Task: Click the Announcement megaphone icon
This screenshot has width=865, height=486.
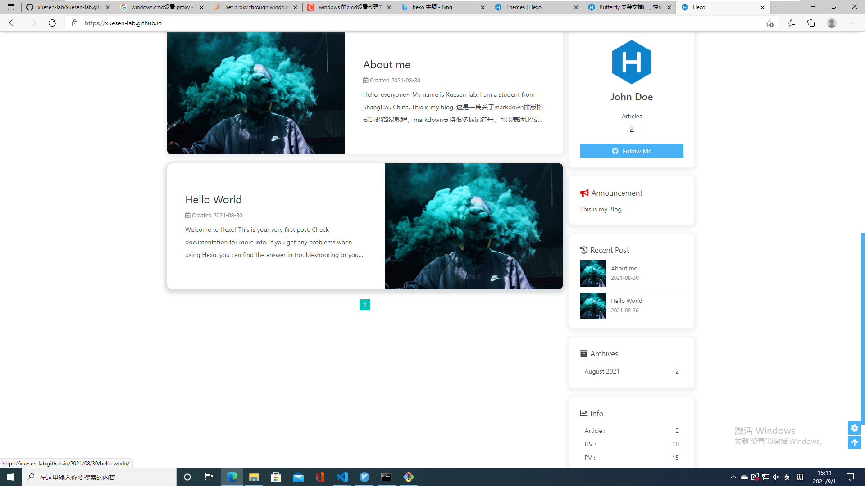Action: click(585, 192)
